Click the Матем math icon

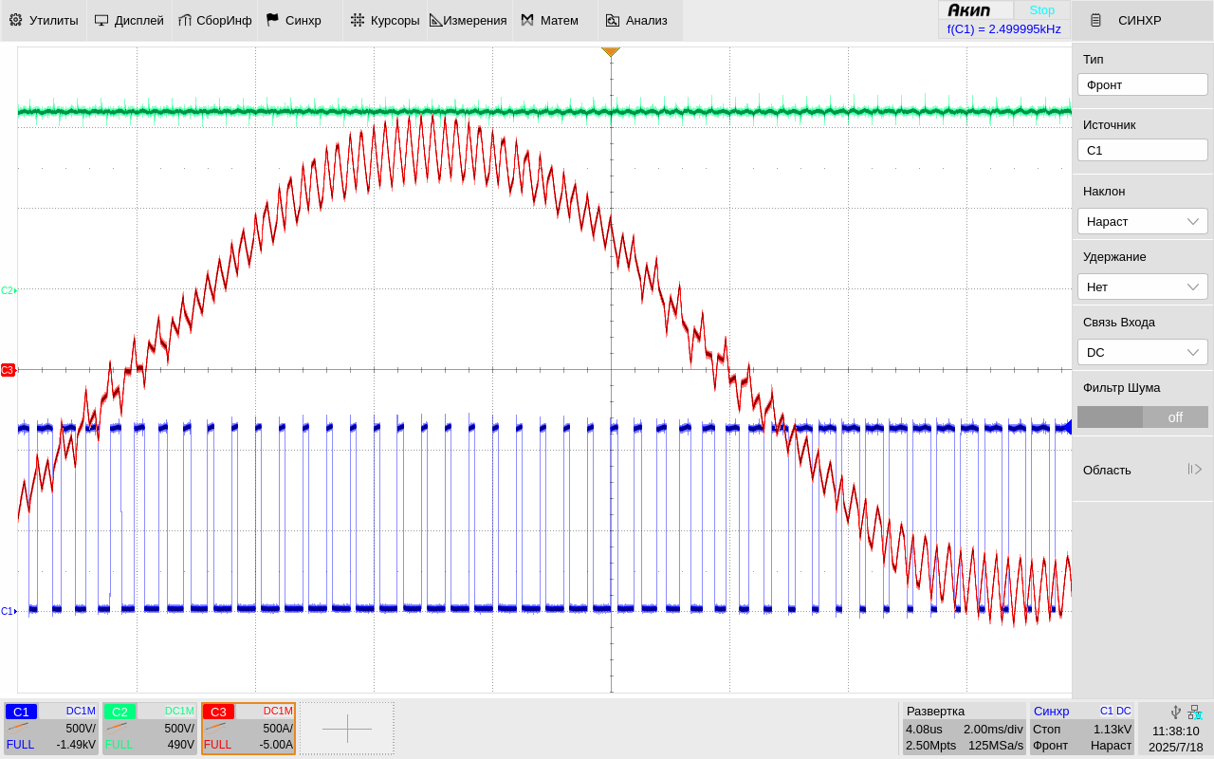pos(527,20)
